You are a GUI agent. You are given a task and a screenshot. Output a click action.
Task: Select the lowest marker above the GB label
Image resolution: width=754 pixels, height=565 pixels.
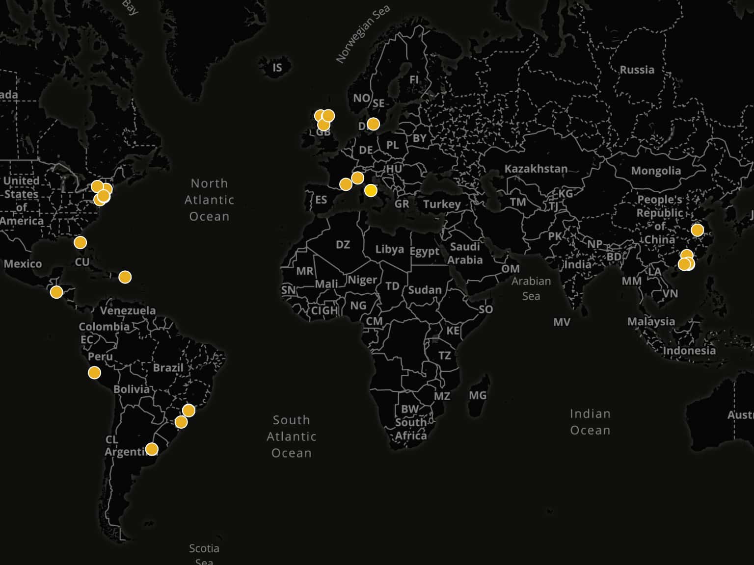(x=323, y=125)
